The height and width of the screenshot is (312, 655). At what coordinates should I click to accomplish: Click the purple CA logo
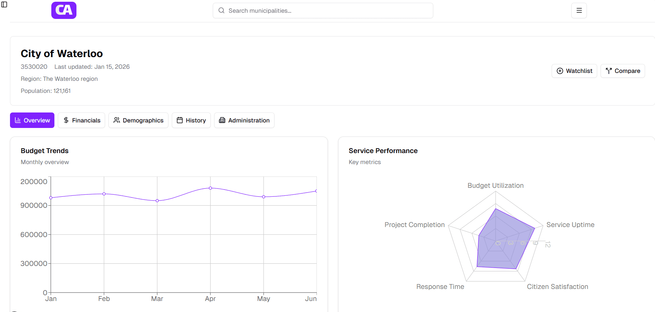pos(64,10)
